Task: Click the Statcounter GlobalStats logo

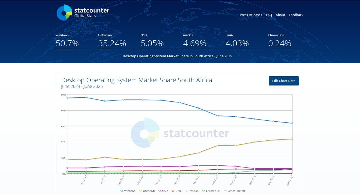Action: pyautogui.click(x=83, y=13)
